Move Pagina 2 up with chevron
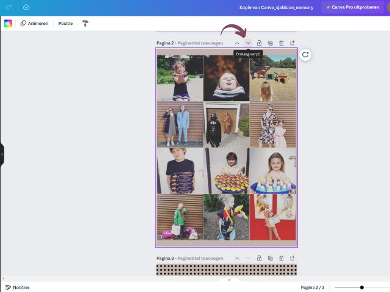 point(237,43)
